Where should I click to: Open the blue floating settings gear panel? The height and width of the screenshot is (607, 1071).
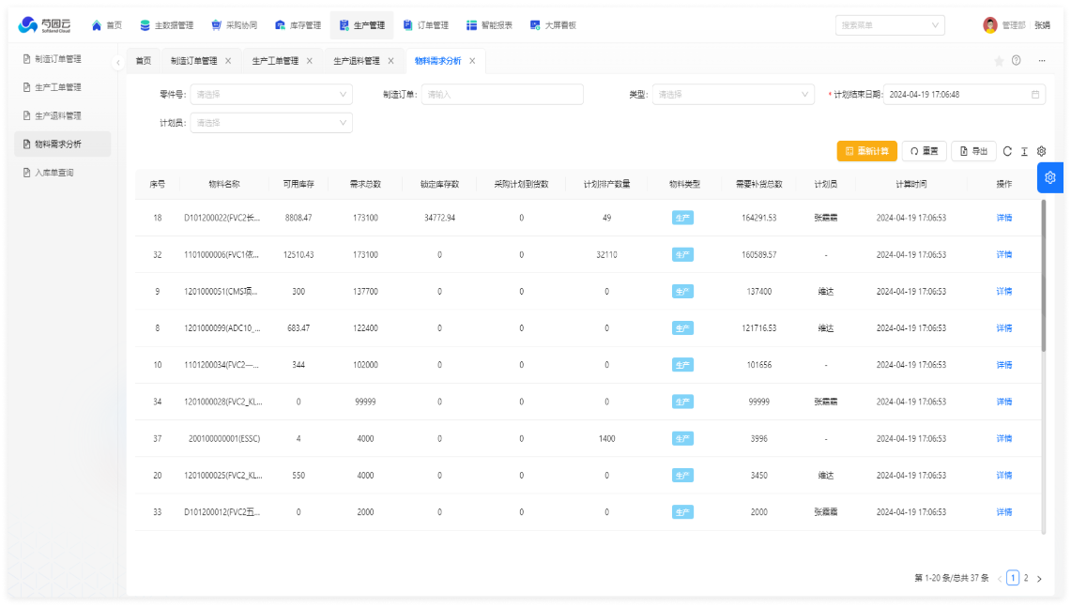click(x=1050, y=178)
